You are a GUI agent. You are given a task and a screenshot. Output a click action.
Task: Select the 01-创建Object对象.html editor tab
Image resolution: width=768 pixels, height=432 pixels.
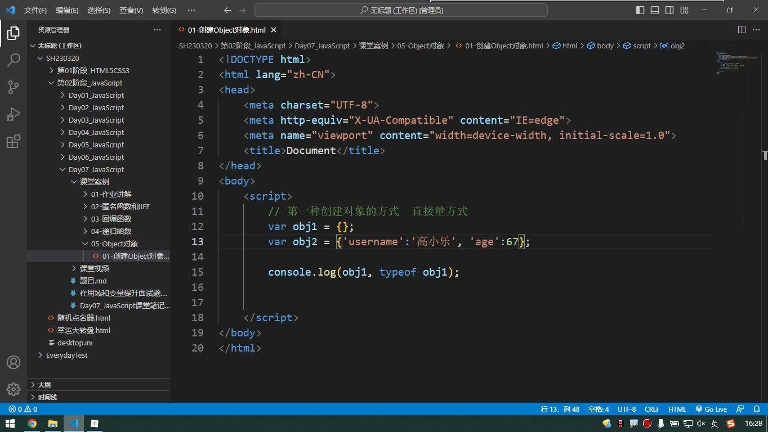[226, 30]
